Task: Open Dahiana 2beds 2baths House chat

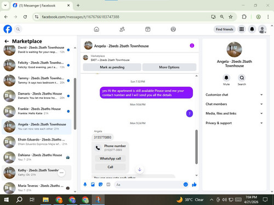Action: [x=37, y=157]
